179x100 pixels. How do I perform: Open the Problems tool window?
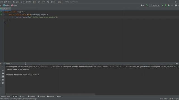(x=31, y=96)
